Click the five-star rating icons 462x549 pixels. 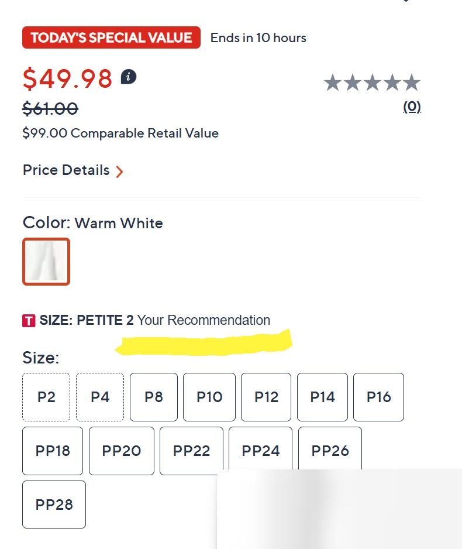372,83
